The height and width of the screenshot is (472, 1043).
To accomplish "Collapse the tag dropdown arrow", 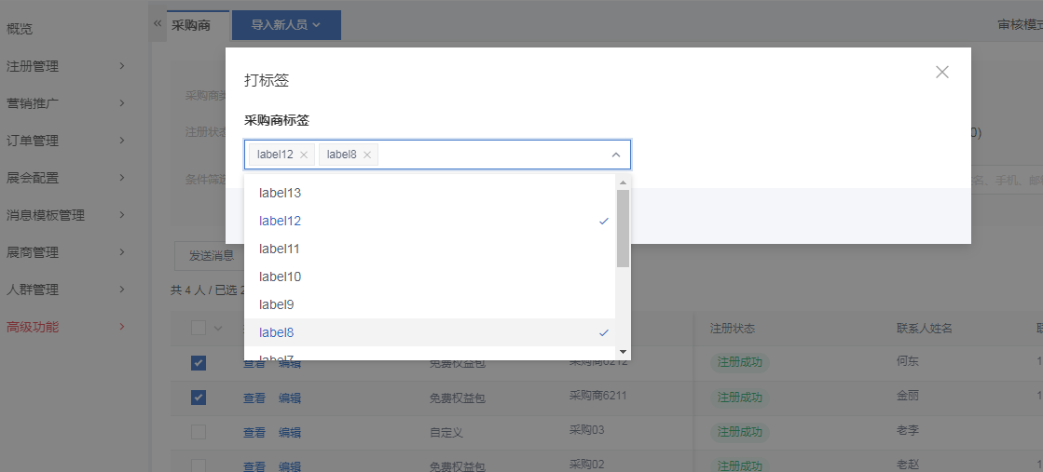I will point(616,155).
